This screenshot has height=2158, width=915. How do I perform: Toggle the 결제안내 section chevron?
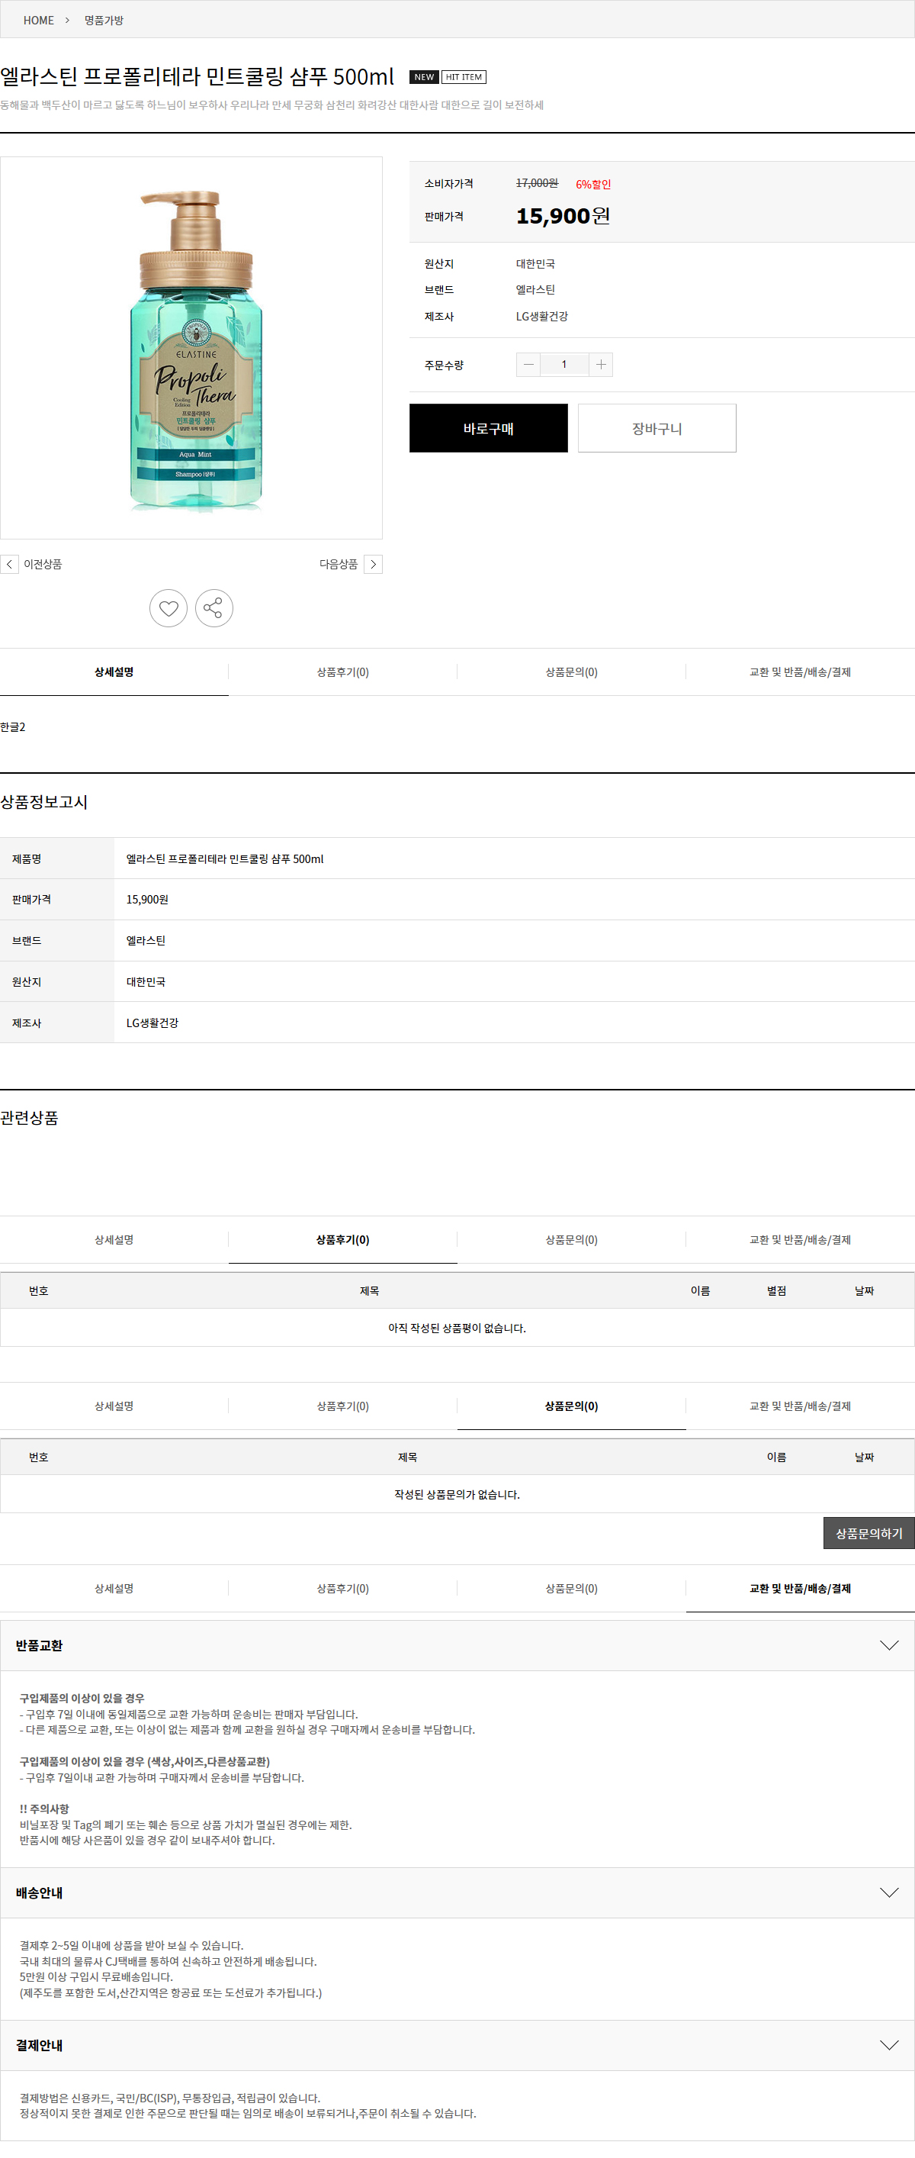coord(889,2045)
